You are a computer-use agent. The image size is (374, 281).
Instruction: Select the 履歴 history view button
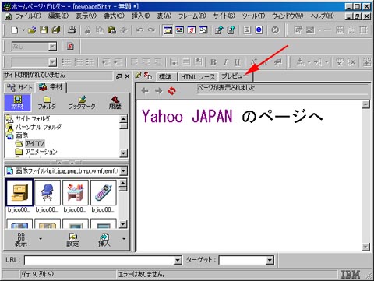[x=115, y=103]
